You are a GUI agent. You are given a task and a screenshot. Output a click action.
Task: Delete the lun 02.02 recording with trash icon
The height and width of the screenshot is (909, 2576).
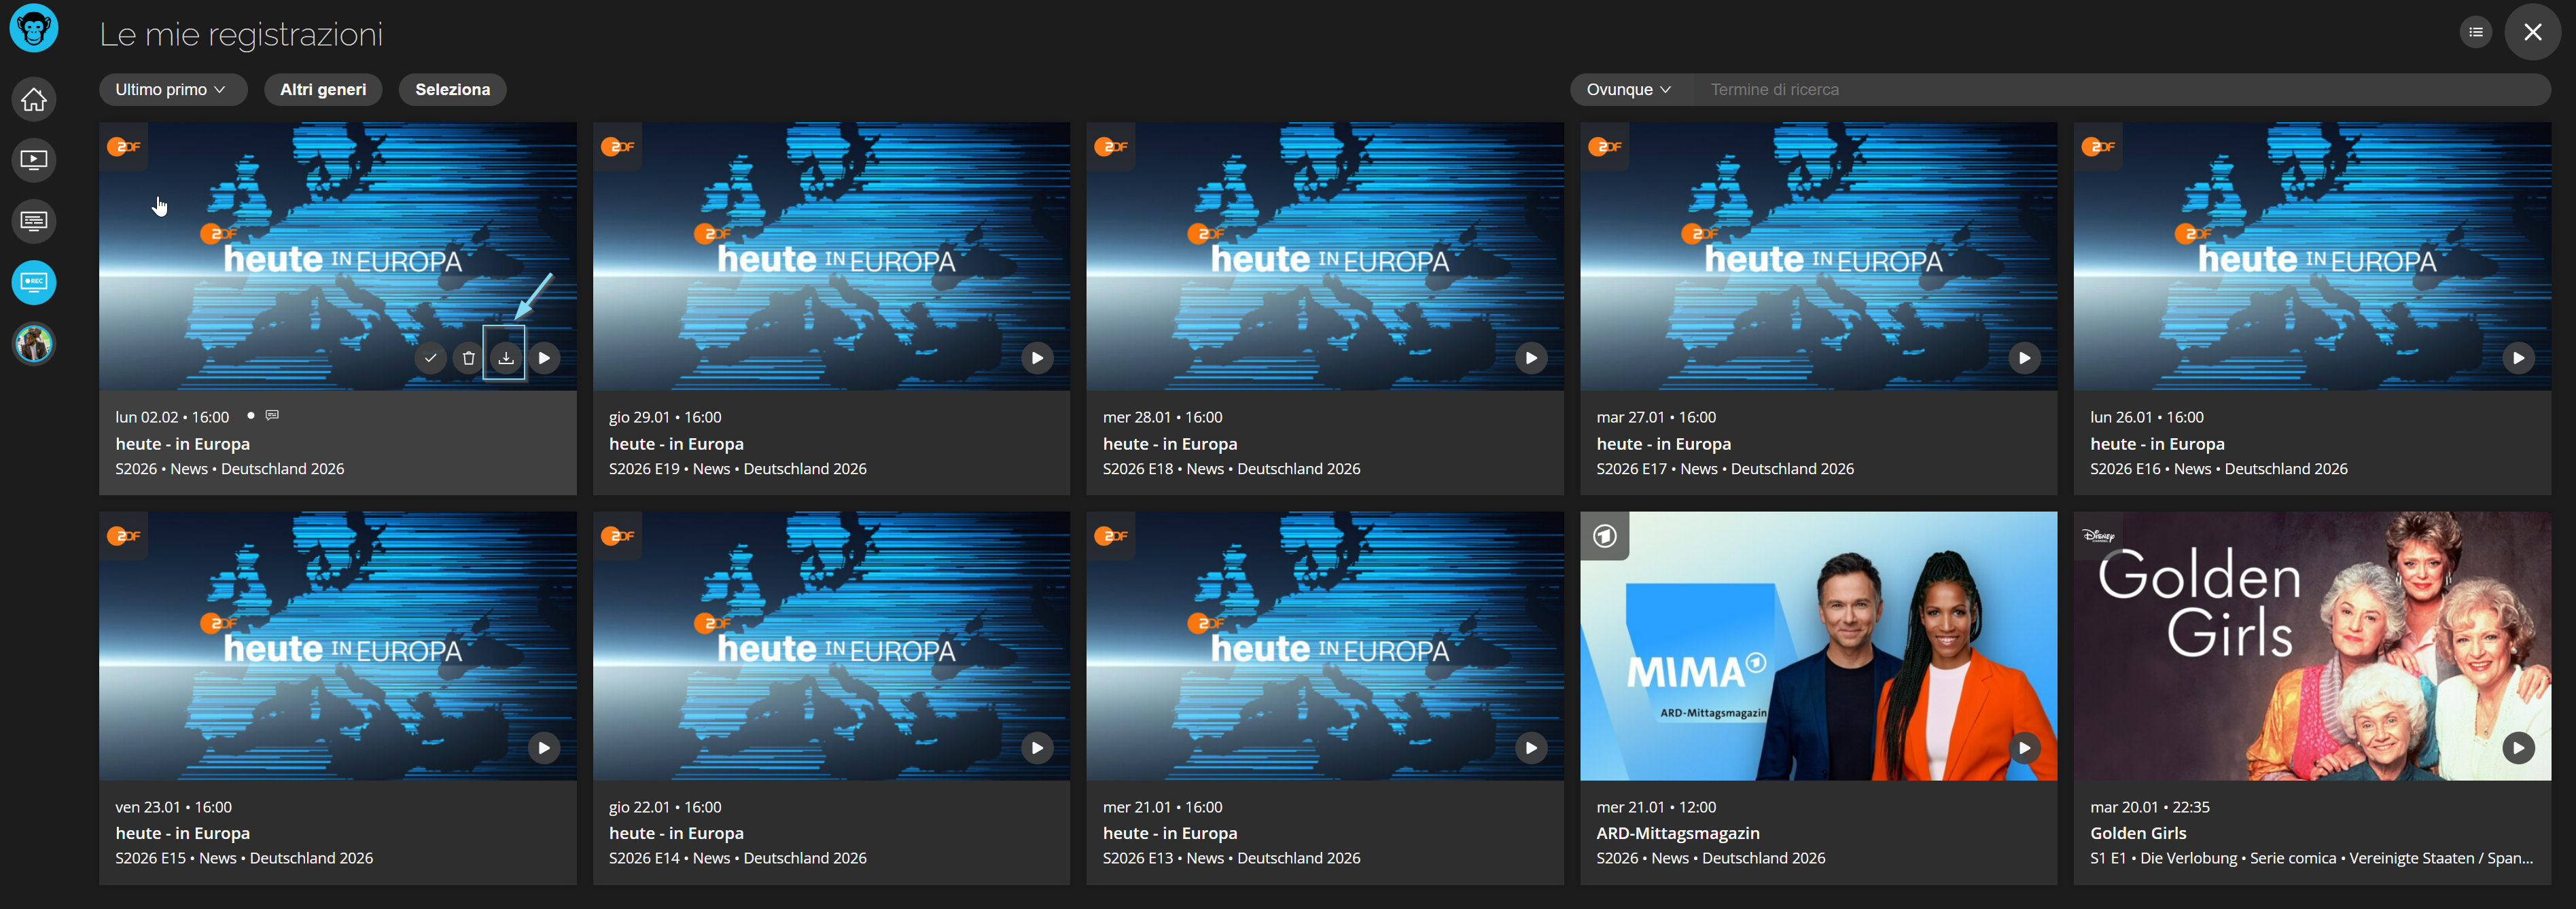(x=468, y=358)
